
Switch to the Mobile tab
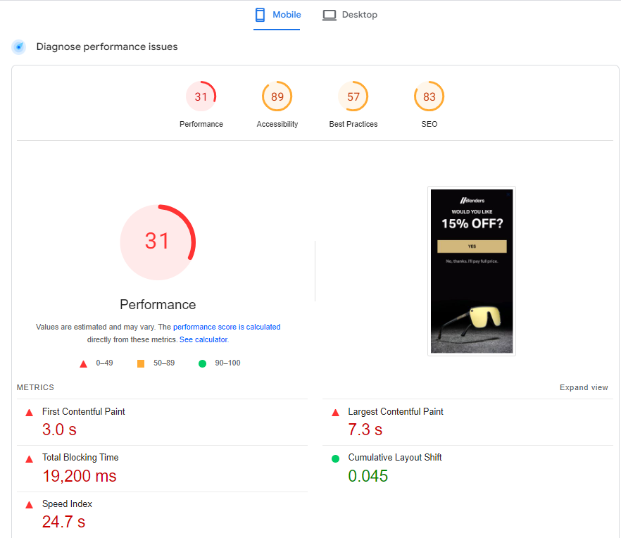[277, 15]
